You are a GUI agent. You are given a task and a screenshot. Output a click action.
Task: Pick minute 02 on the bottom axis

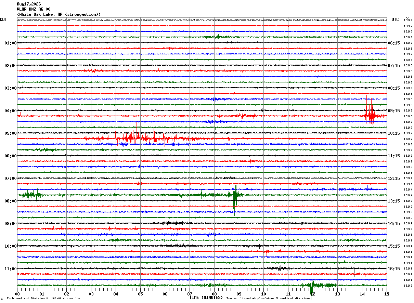66,294
